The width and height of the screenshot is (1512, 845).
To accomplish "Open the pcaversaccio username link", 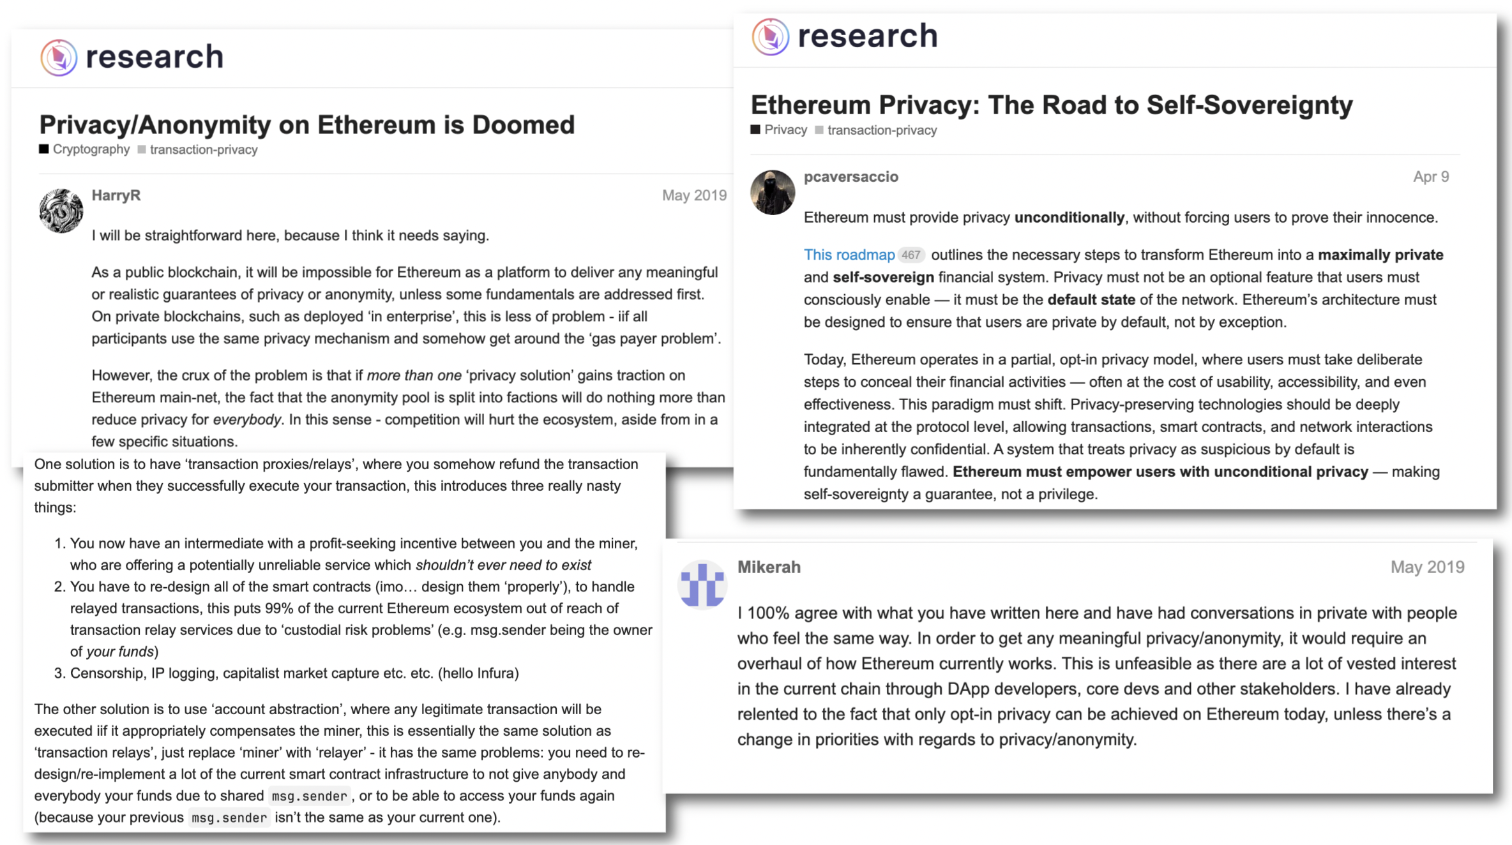I will 850,177.
